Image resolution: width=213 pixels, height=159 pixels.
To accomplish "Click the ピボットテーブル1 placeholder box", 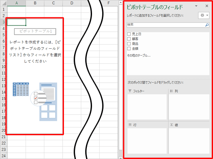I will click(35, 31).
